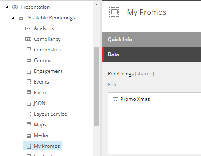The height and width of the screenshot is (156, 201).
Task: Click the large My Promos header icon
Action: 114,12
